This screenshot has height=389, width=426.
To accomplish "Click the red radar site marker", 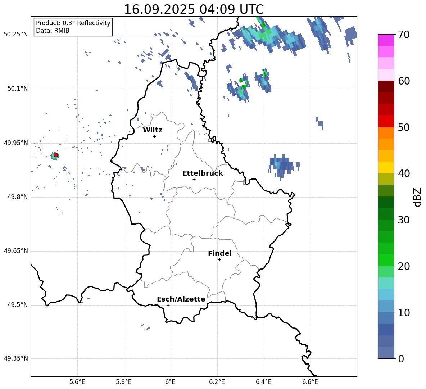I will tap(56, 155).
